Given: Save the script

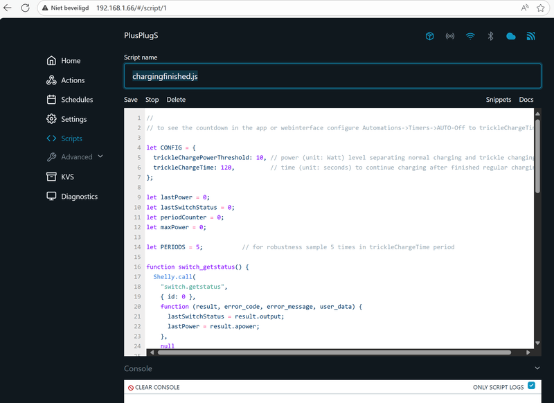Looking at the screenshot, I should pos(131,100).
